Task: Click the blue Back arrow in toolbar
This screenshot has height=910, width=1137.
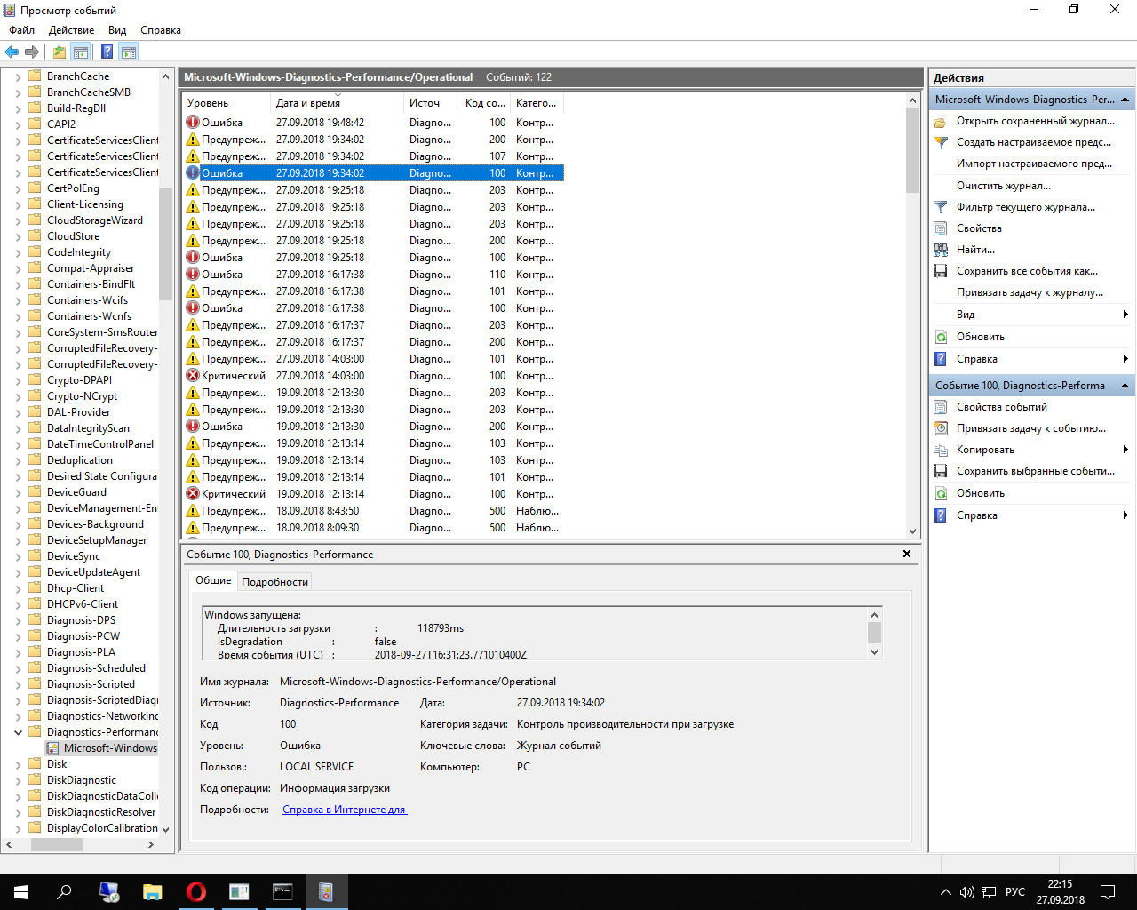Action: (x=12, y=52)
